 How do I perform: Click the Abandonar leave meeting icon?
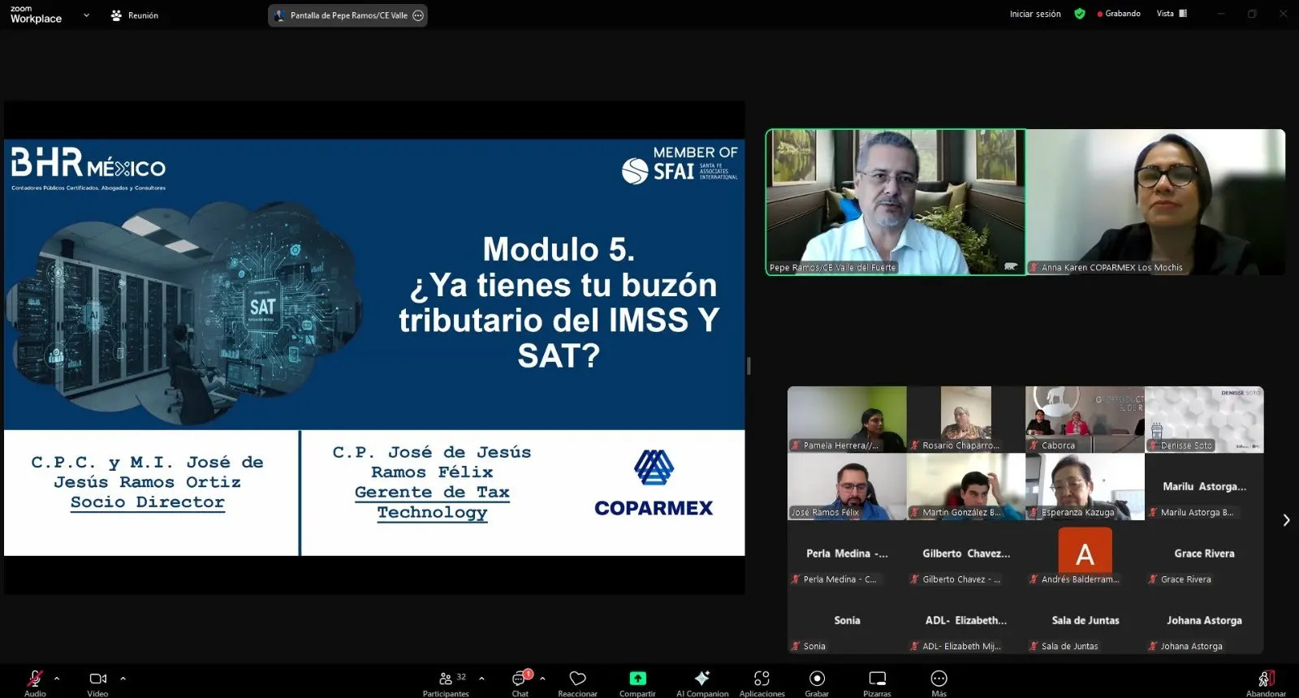coord(1267,678)
